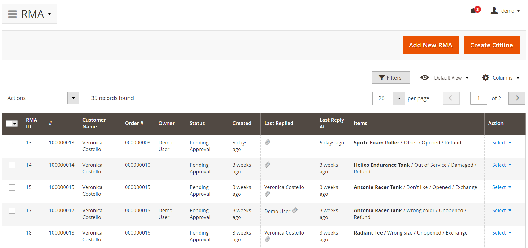Go to the next page

coord(517,98)
